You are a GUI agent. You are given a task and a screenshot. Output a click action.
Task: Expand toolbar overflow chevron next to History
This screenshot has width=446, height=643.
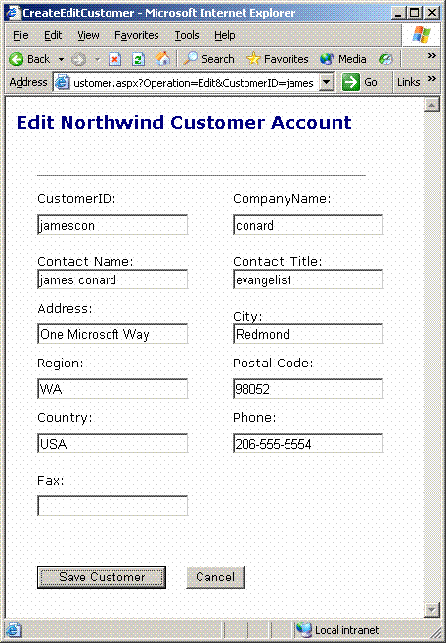(x=432, y=55)
